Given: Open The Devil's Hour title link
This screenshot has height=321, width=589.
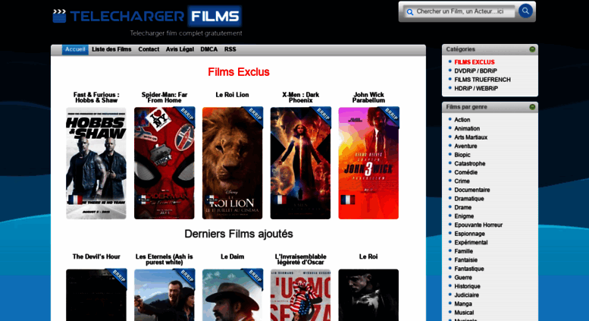Looking at the screenshot, I should (x=96, y=256).
